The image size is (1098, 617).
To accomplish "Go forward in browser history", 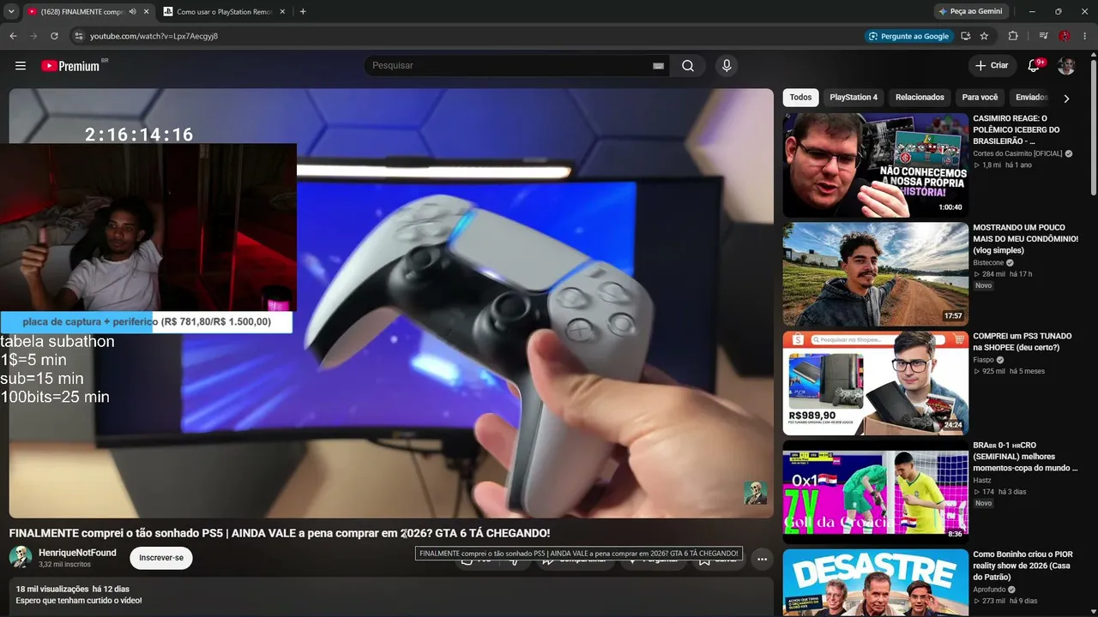I will pyautogui.click(x=33, y=36).
